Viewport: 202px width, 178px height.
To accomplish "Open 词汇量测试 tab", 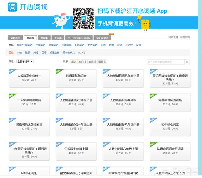I will [x=102, y=38].
